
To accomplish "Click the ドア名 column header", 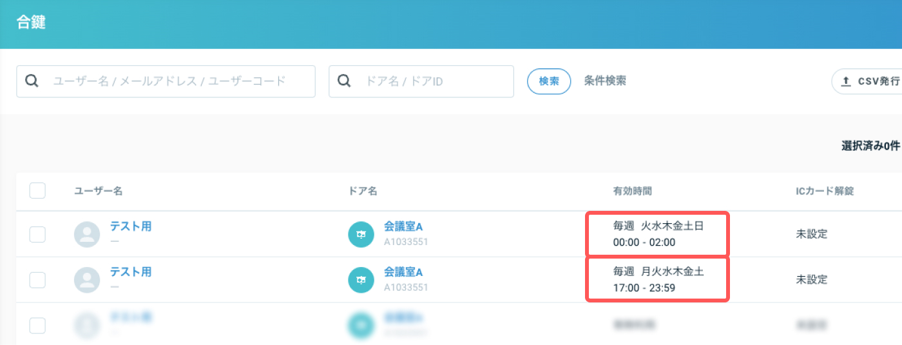I will (x=362, y=191).
